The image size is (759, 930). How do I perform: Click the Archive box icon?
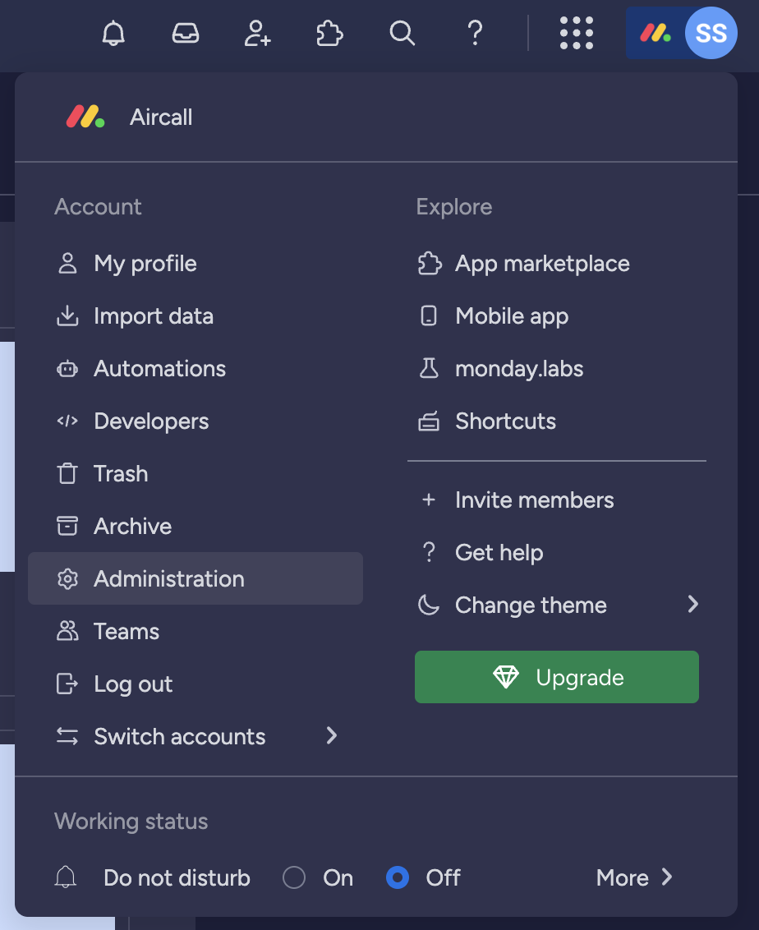[67, 526]
